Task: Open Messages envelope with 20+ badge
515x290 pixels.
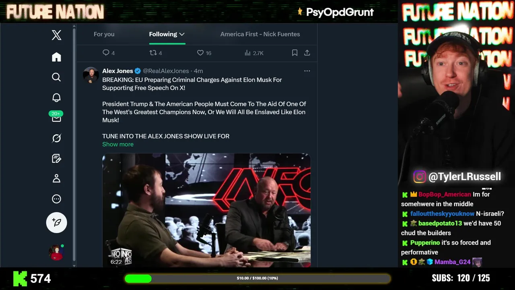Action: [56, 117]
